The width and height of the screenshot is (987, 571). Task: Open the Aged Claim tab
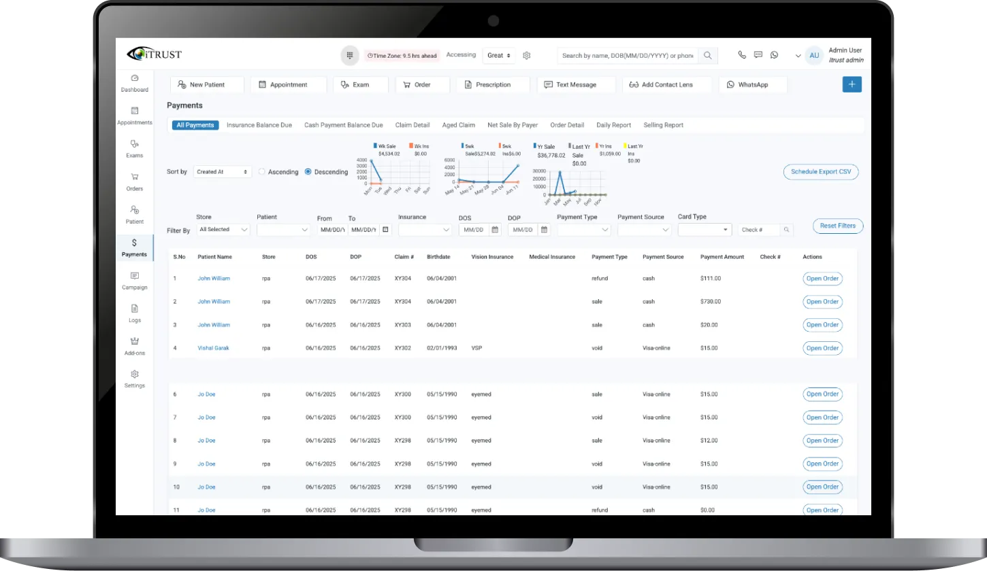point(459,125)
